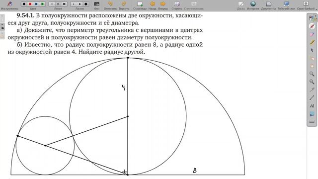Image resolution: width=318 pixels, height=179 pixels.
Task: Click the problem number 9.54.1 text
Action: [x=25, y=15]
